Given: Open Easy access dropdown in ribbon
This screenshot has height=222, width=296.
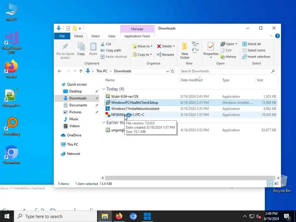Looking at the screenshot, I should (x=195, y=50).
